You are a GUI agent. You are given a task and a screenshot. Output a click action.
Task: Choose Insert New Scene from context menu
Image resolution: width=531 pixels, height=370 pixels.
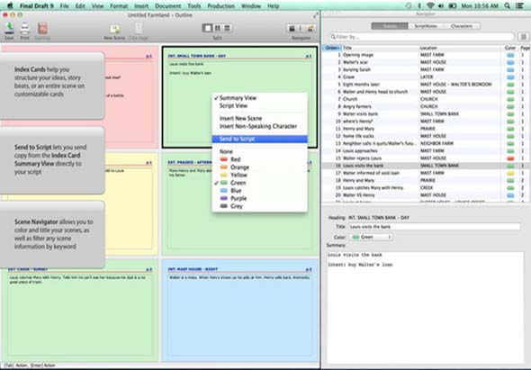click(260, 118)
